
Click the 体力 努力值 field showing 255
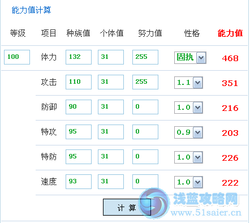tap(145, 57)
